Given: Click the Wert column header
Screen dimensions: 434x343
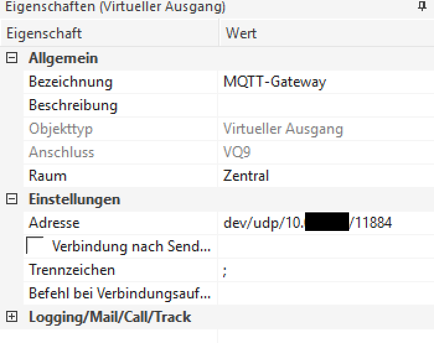Looking at the screenshot, I should pos(241,33).
